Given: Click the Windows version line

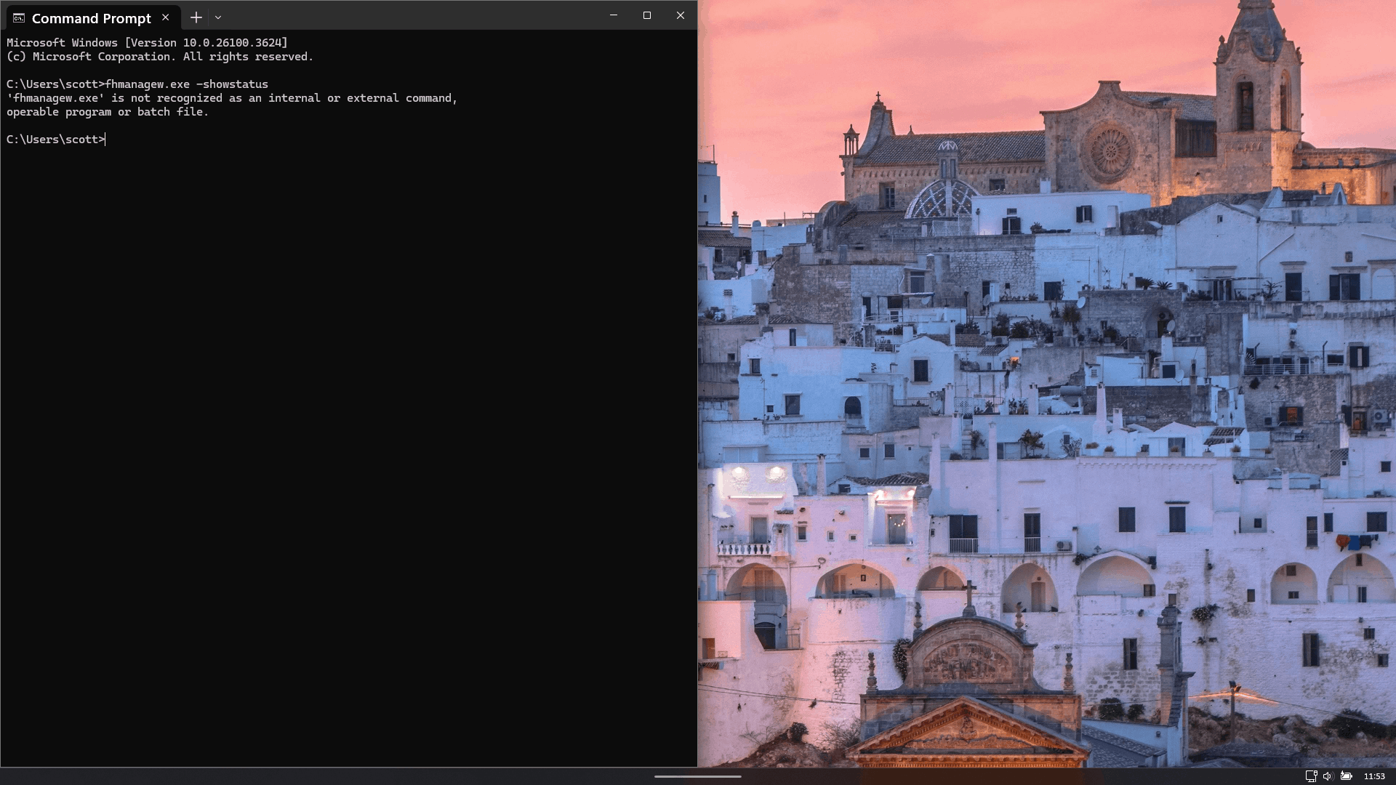Looking at the screenshot, I should pos(147,43).
